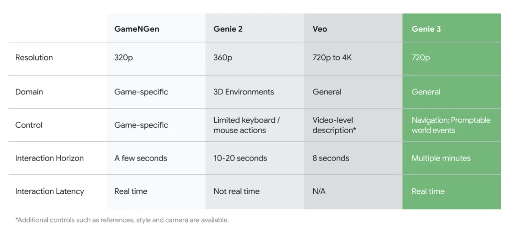The height and width of the screenshot is (237, 510).
Task: Select the Interaction Horizon row label
Action: pos(49,158)
